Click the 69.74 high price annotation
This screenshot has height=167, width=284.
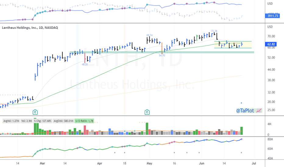pos(149,35)
